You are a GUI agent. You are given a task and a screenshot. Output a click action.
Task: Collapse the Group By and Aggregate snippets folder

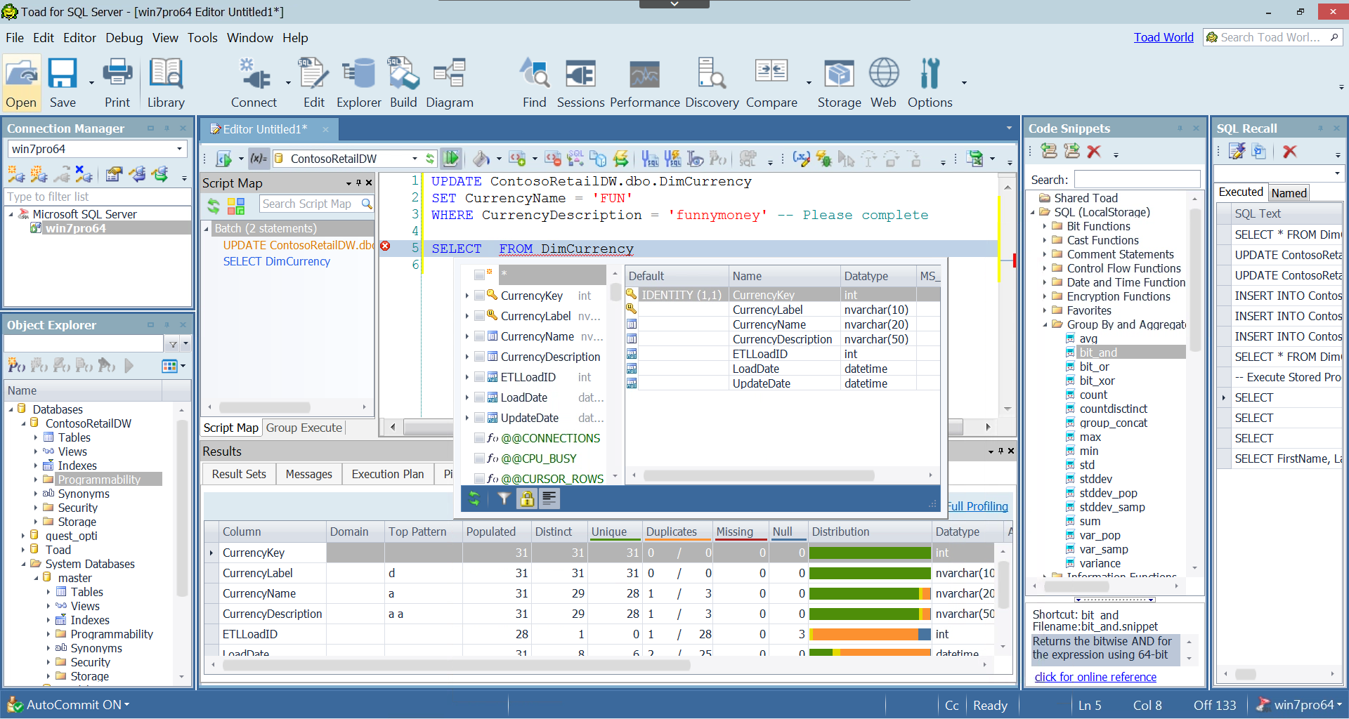1046,324
